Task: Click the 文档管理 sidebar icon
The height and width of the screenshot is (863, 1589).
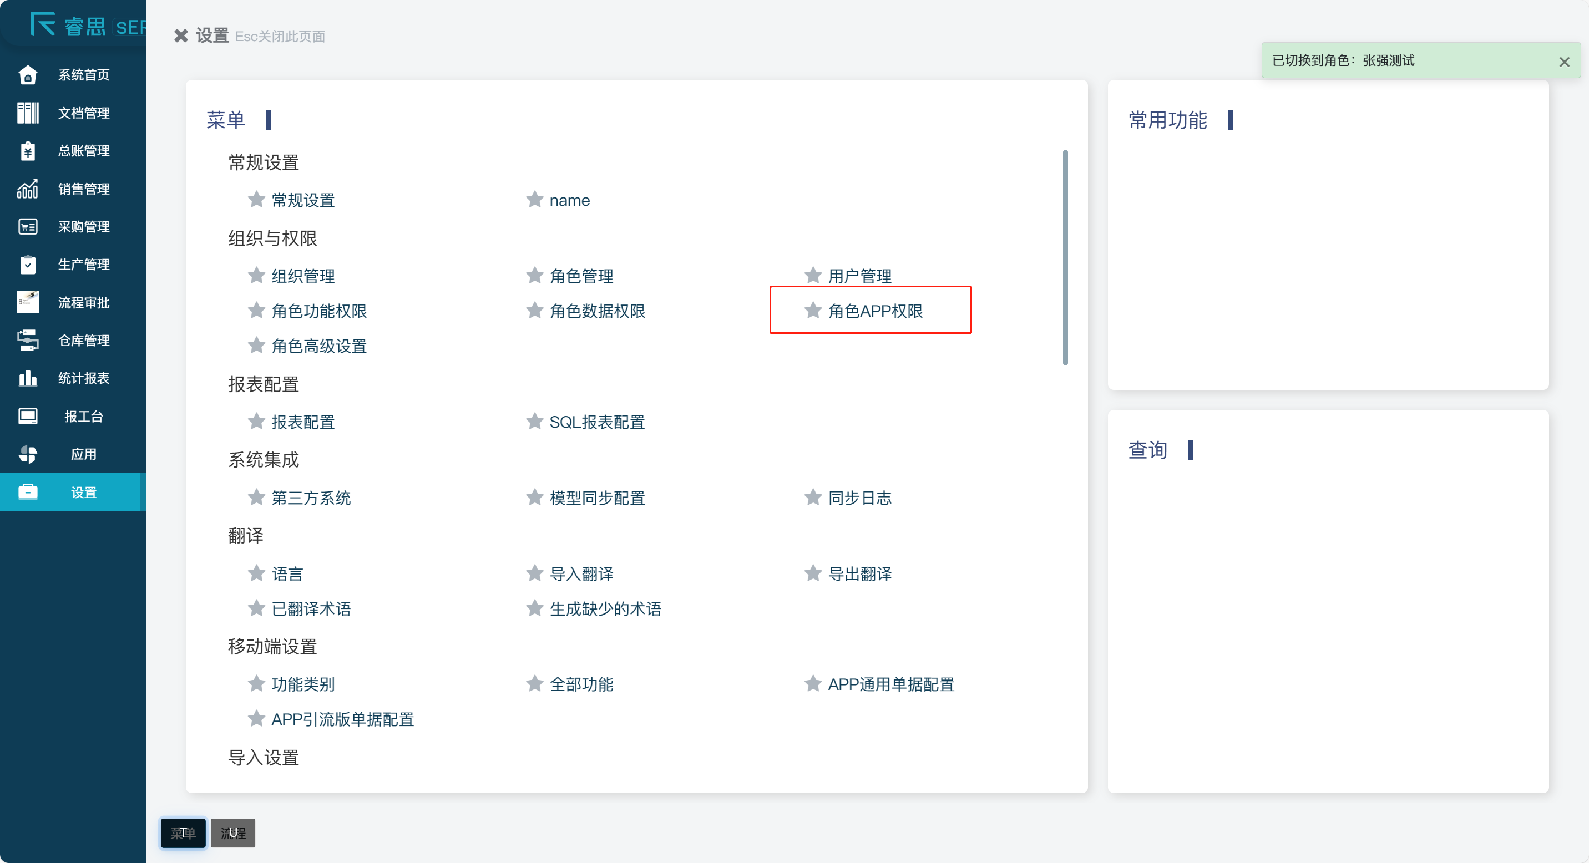Action: click(28, 113)
